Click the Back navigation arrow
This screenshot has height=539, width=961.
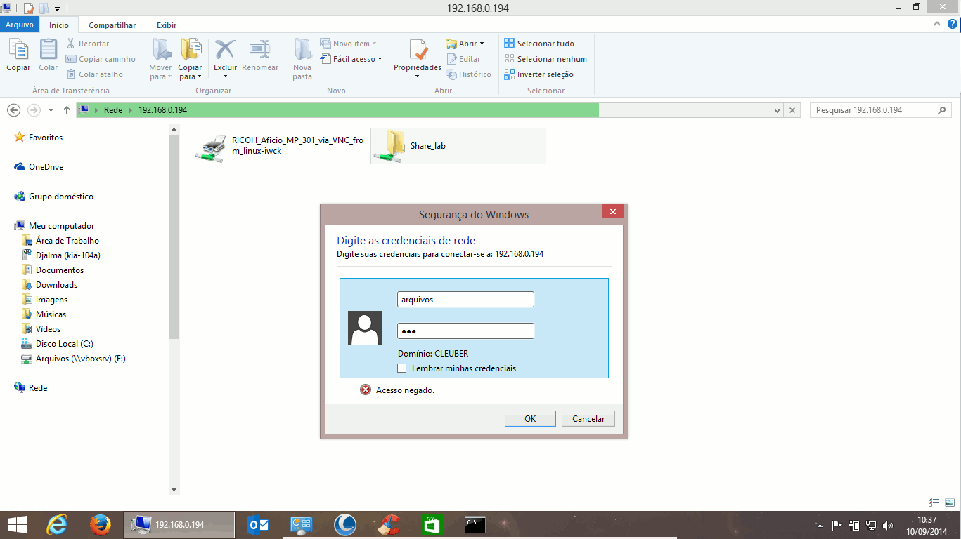coord(13,110)
